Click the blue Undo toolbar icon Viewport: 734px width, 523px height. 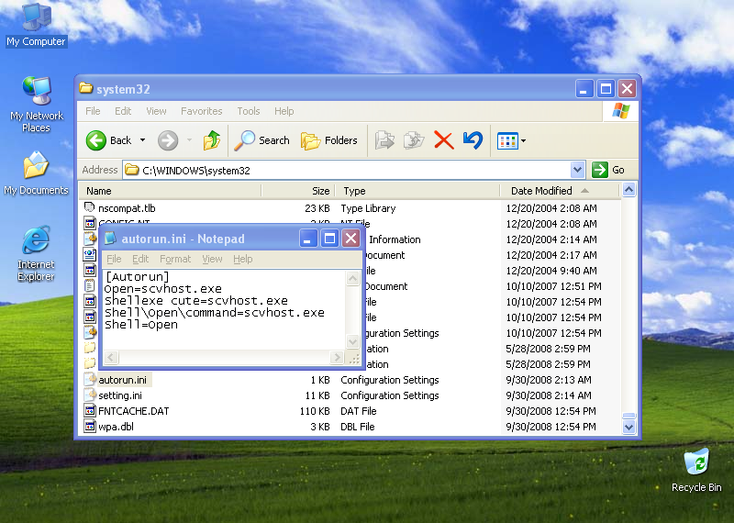point(473,140)
